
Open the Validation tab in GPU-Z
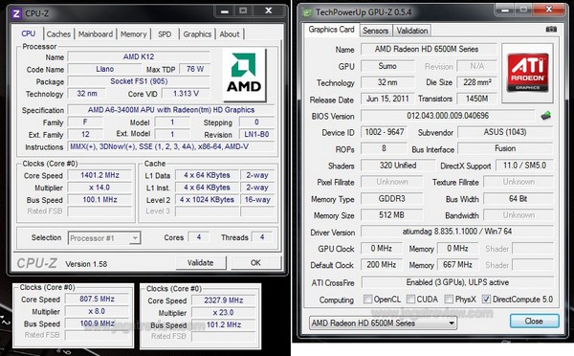click(412, 31)
